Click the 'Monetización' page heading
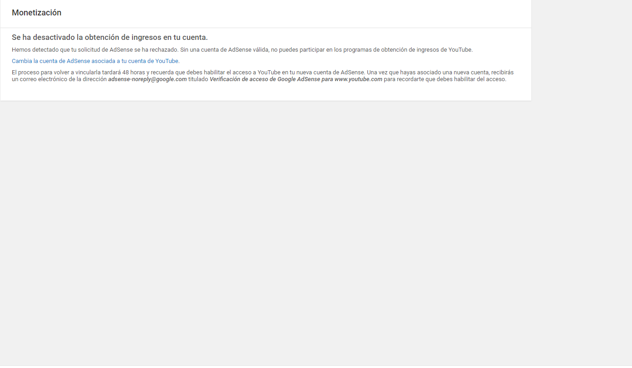The height and width of the screenshot is (368, 632). pyautogui.click(x=37, y=13)
